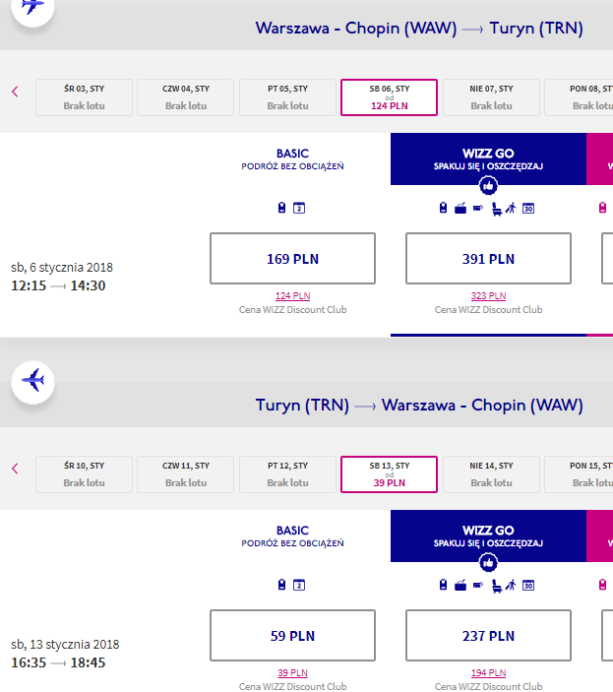The width and height of the screenshot is (613, 692).
Task: Choose outbound WIZZ GO fare 391 PLN
Action: click(x=488, y=259)
